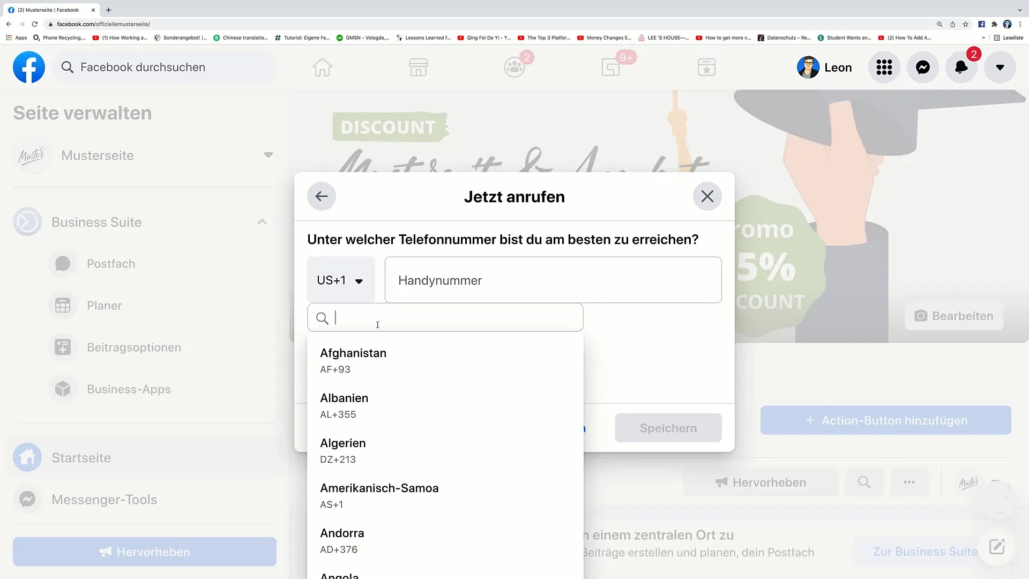The height and width of the screenshot is (579, 1029).
Task: Open a new browser tab
Action: click(x=108, y=10)
